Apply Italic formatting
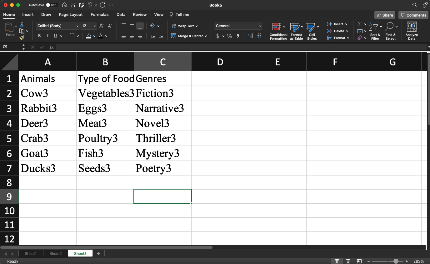 click(47, 36)
